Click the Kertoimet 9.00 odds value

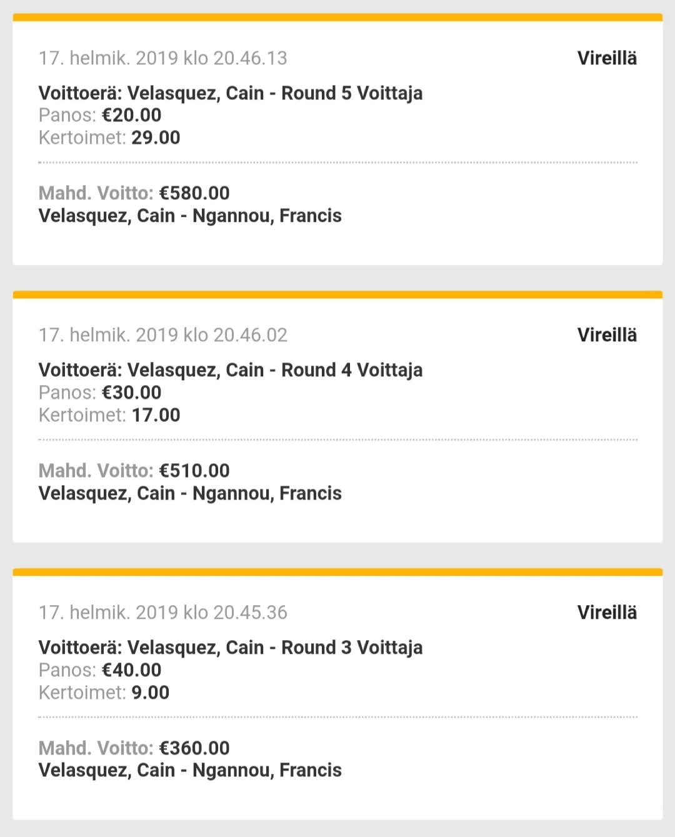click(x=150, y=693)
